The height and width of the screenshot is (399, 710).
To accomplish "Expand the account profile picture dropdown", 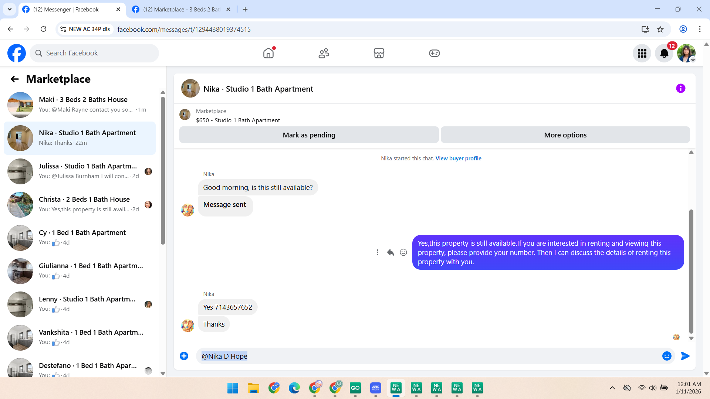I will 686,54.
